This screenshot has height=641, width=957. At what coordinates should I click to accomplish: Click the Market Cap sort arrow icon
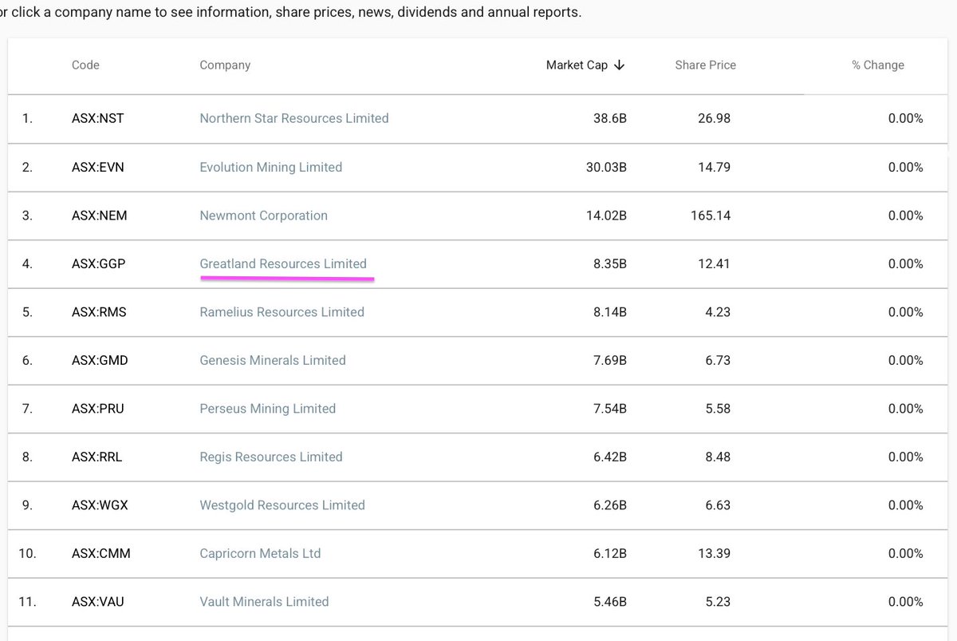[620, 65]
